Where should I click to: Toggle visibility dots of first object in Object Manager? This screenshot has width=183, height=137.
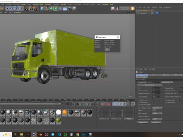pos(154,11)
